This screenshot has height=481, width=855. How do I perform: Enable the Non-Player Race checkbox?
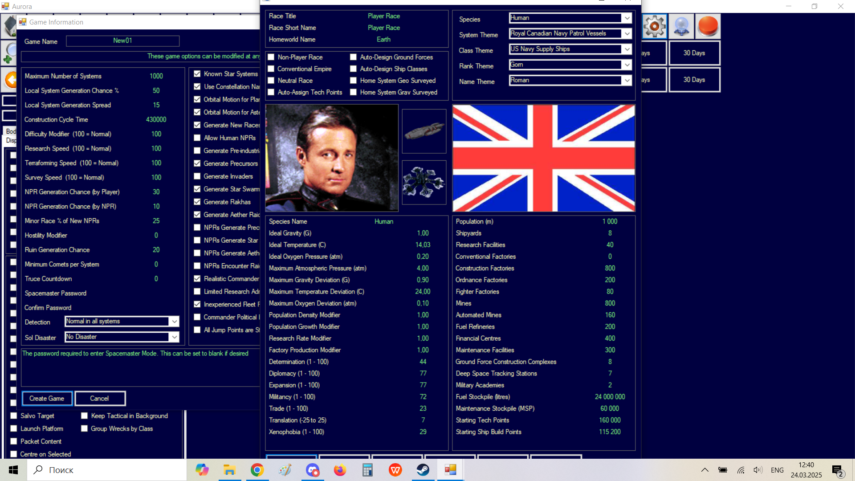pyautogui.click(x=271, y=57)
